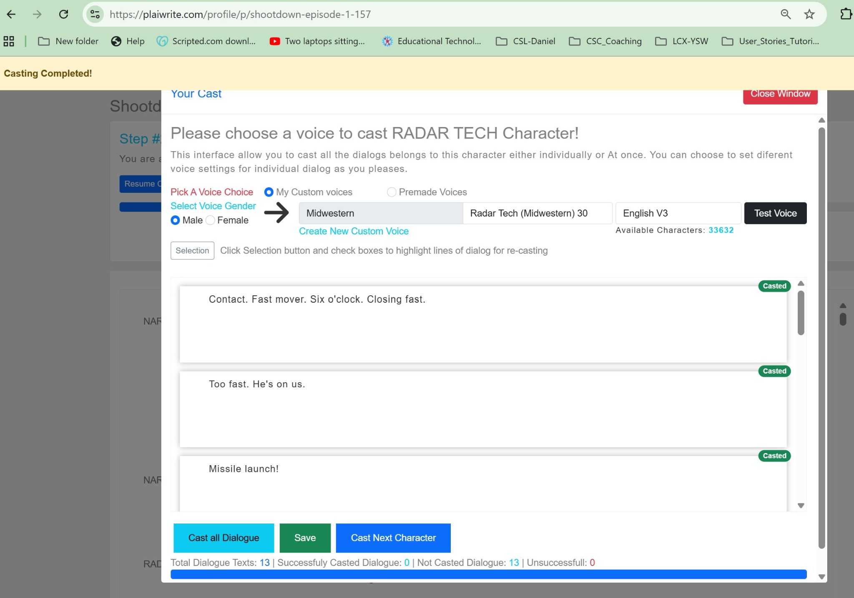
Task: Select the Premade Voices radio button
Action: (392, 192)
